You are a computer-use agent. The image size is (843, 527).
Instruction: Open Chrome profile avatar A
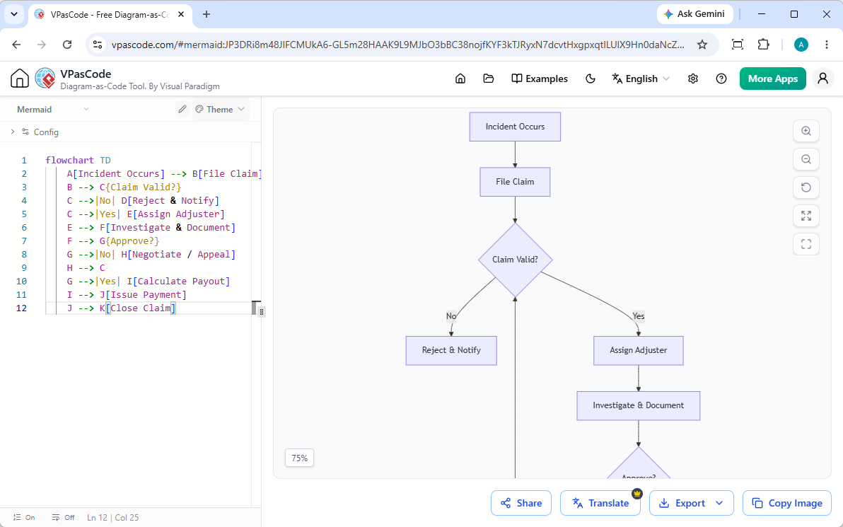click(x=801, y=45)
